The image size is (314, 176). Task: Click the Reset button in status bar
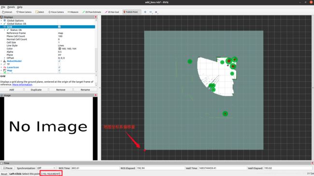[x=4, y=174]
